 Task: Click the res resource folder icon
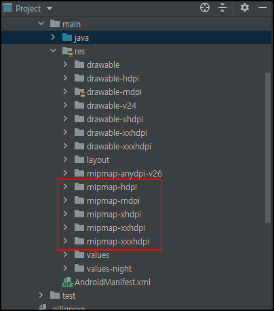(67, 52)
